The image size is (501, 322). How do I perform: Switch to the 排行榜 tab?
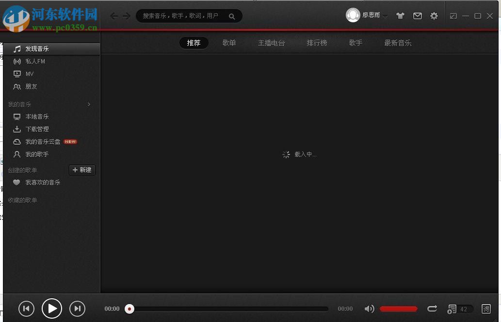pyautogui.click(x=317, y=43)
